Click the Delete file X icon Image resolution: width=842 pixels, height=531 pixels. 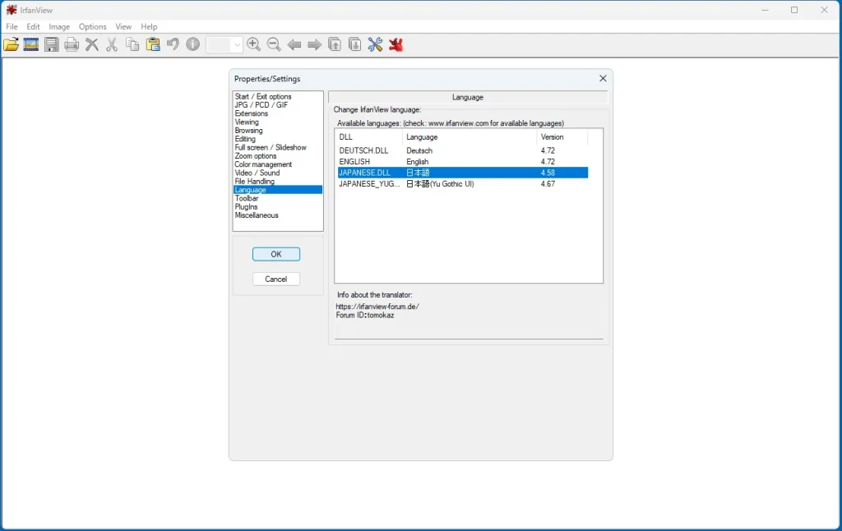(x=92, y=44)
